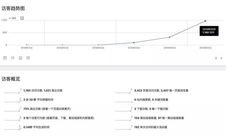226x137 pixels.
Task: Click text '2 分 20 秒 平均停留时间'
Action: coord(38,100)
